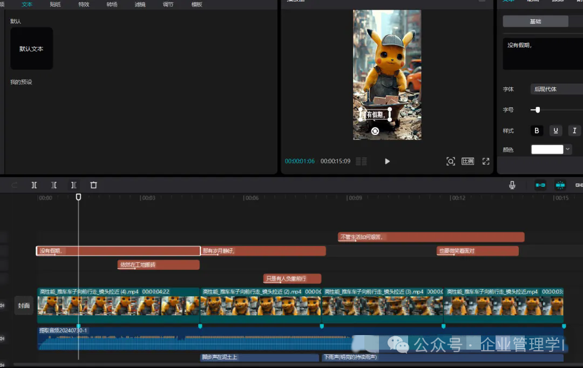Image resolution: width=583 pixels, height=368 pixels.
Task: Open the white text color swatch
Action: pos(547,149)
